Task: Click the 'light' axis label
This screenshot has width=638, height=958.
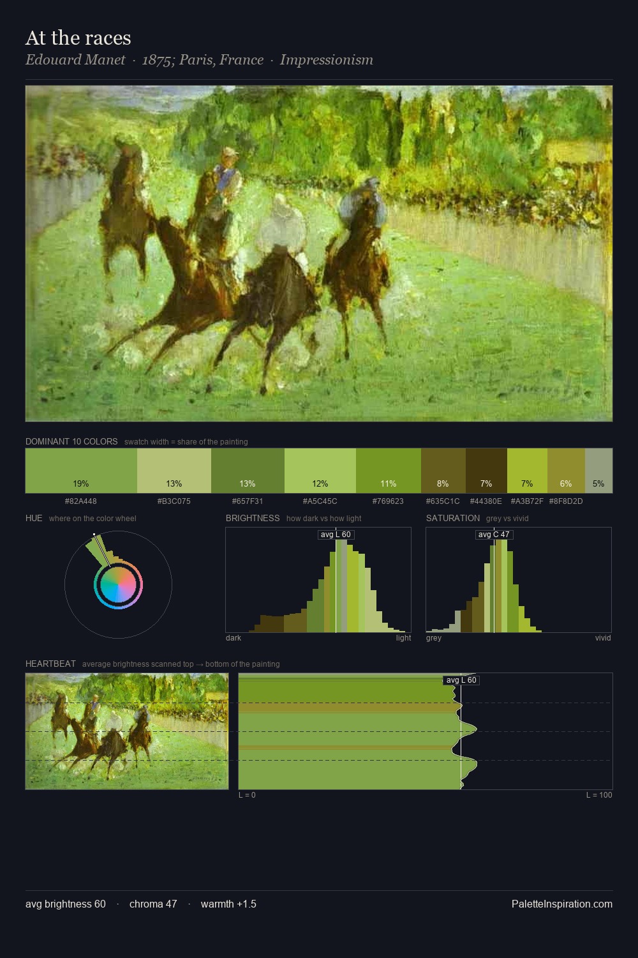Action: (x=403, y=638)
